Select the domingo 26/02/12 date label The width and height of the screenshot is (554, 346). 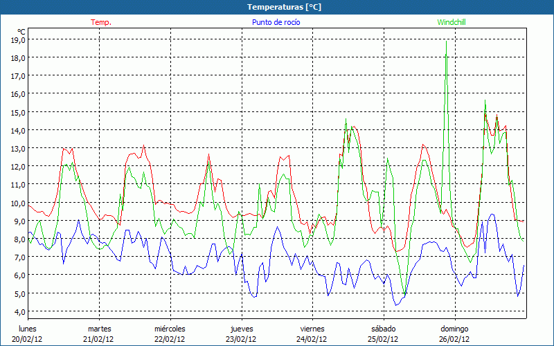tap(454, 334)
